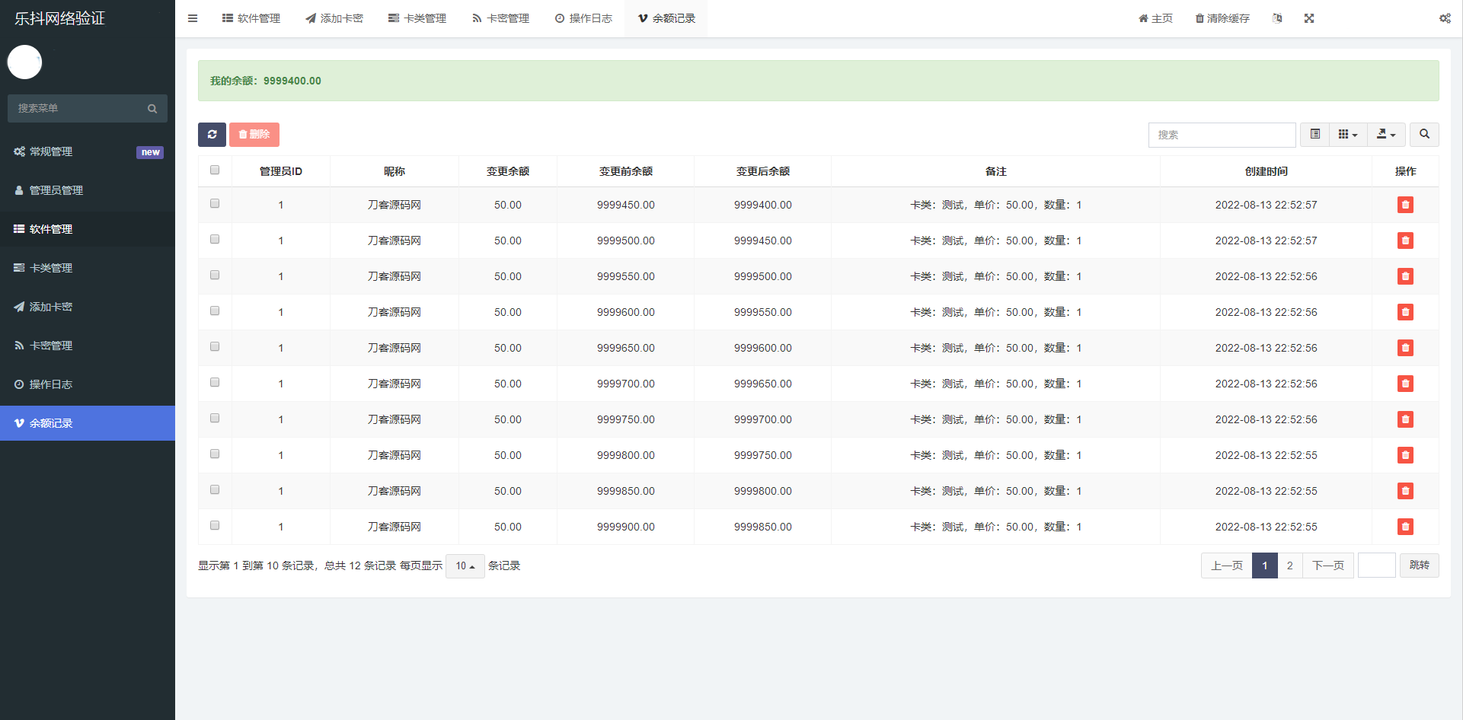The image size is (1463, 720).
Task: Open the page size dropdown showing 10
Action: tap(465, 566)
